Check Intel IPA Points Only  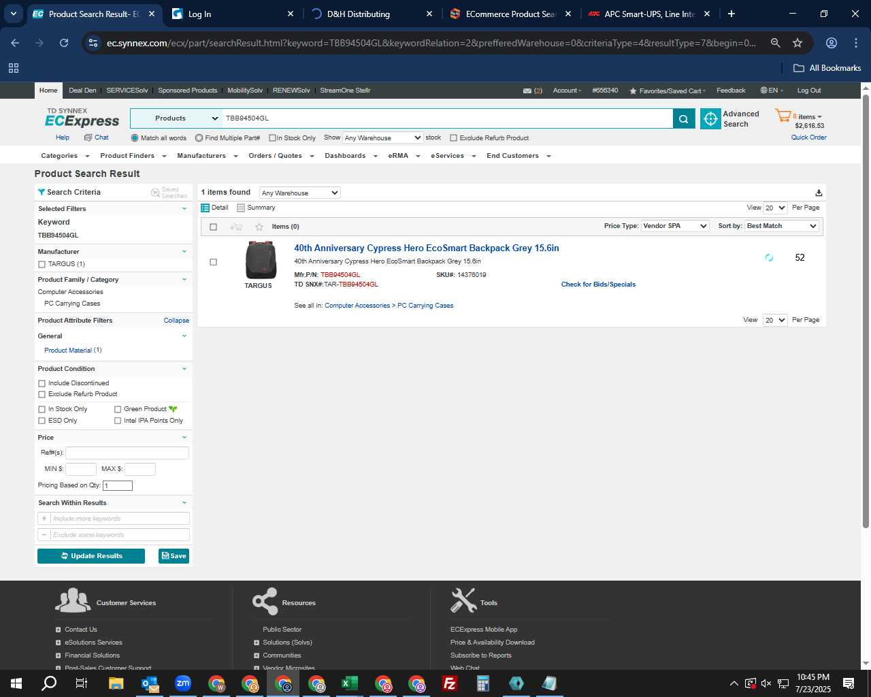(x=118, y=421)
